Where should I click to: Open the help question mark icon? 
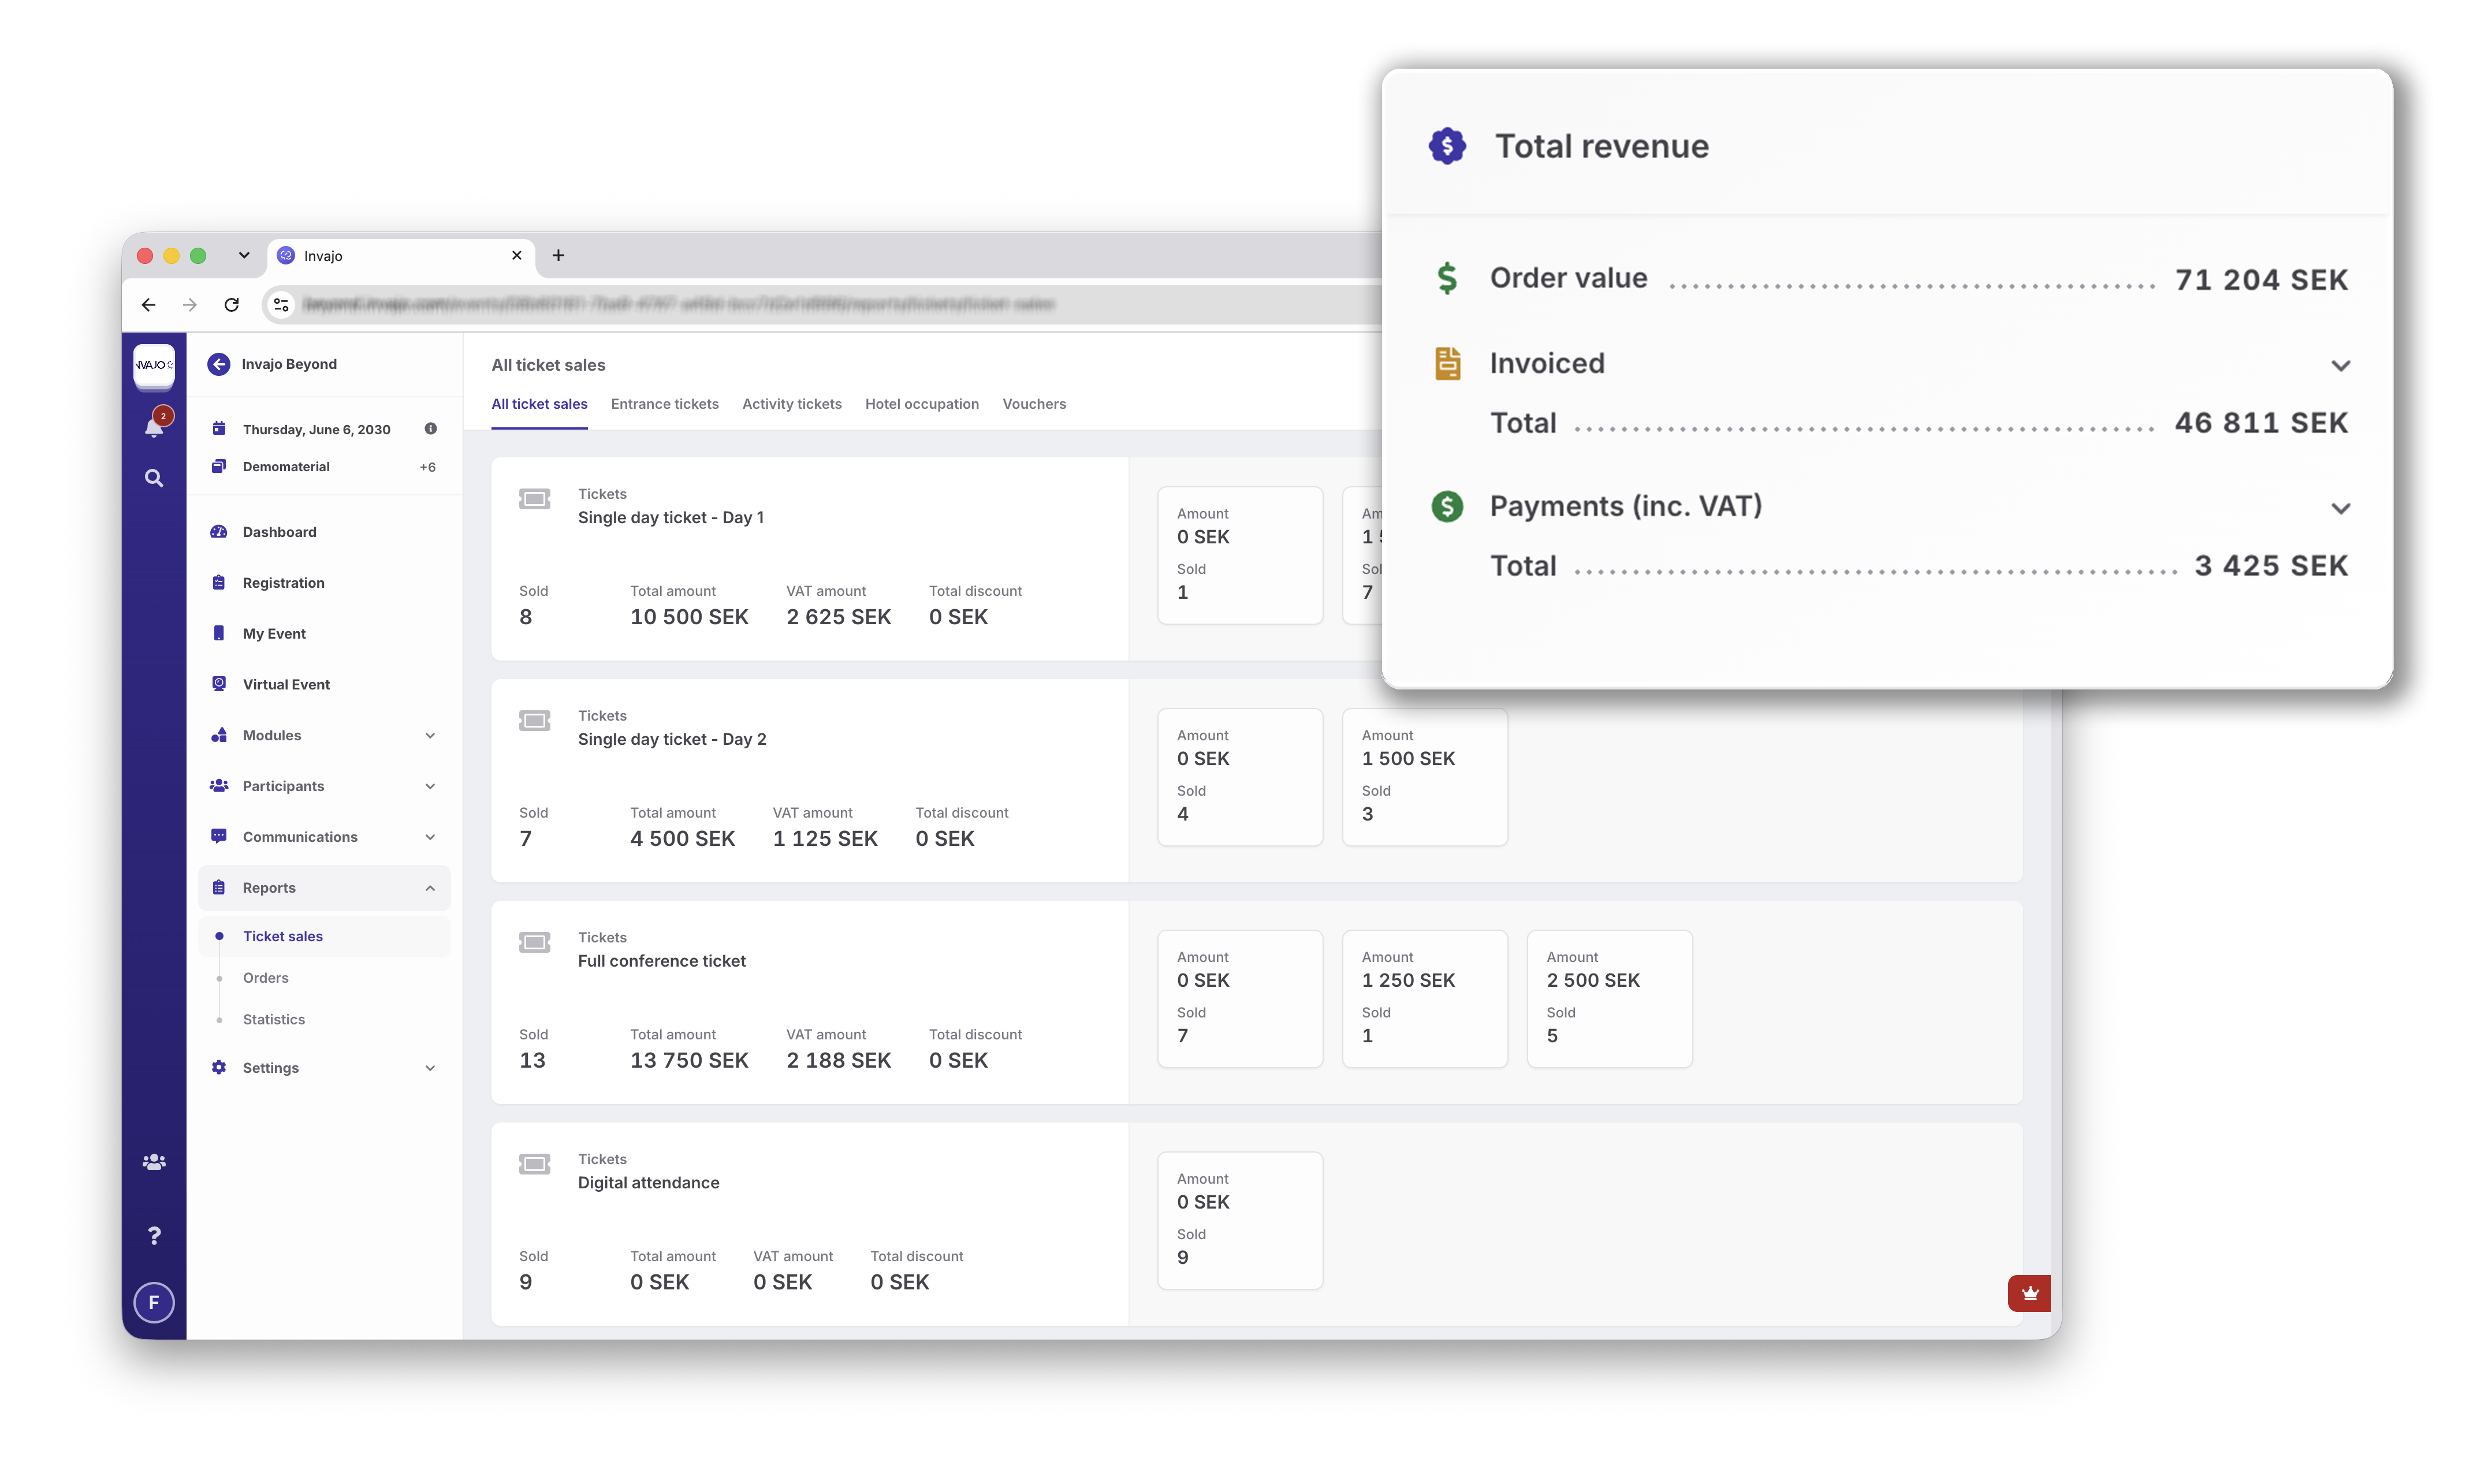tap(154, 1236)
